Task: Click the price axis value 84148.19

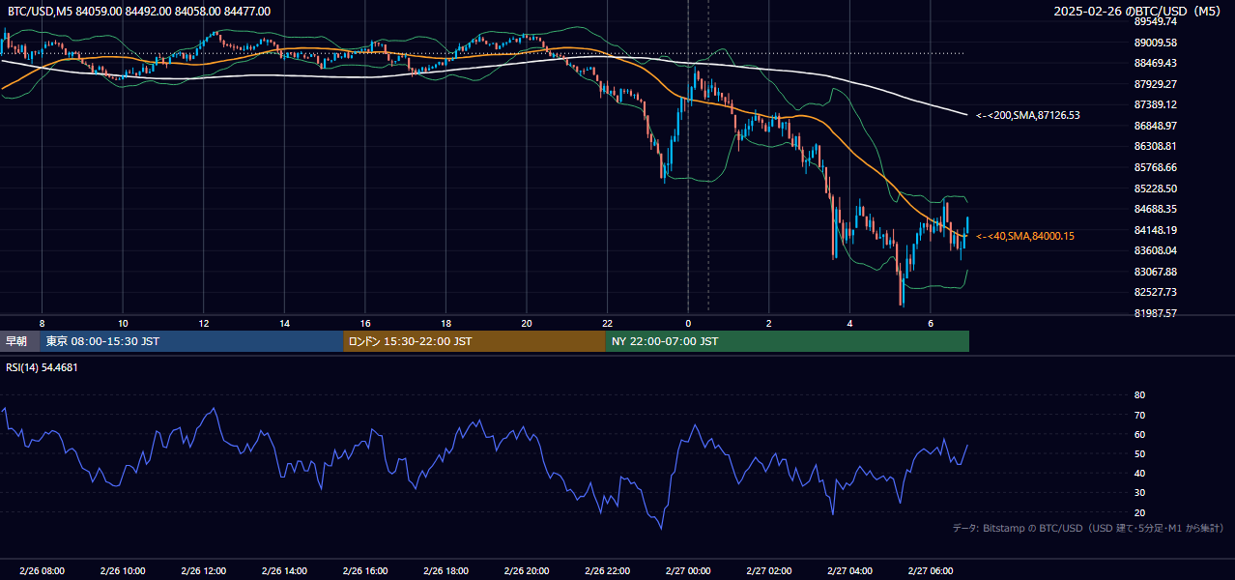Action: 1155,230
